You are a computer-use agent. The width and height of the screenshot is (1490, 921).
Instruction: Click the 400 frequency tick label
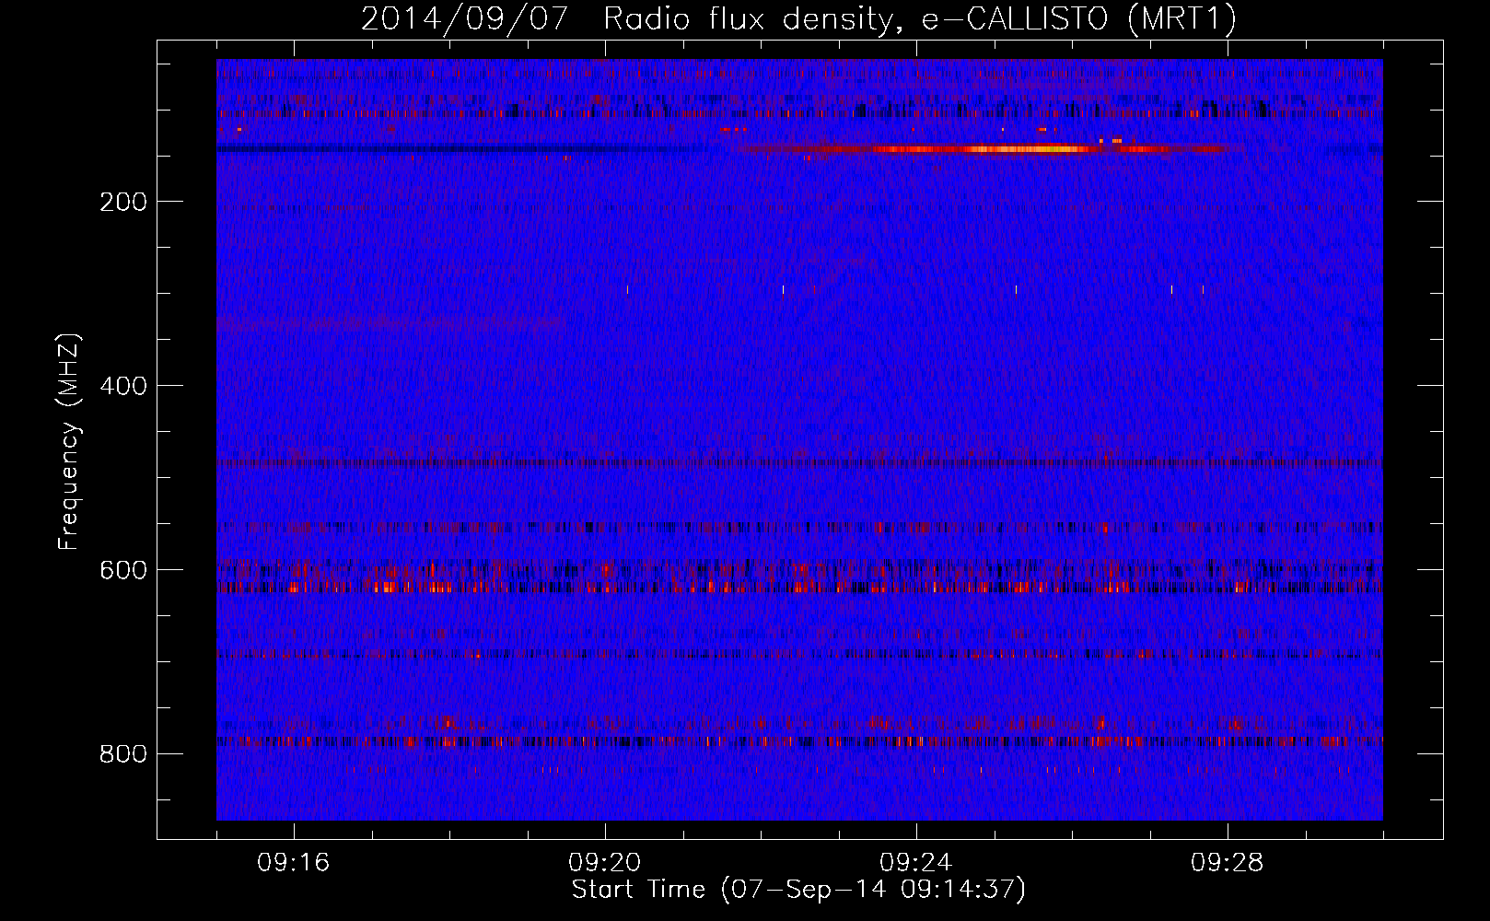[123, 386]
